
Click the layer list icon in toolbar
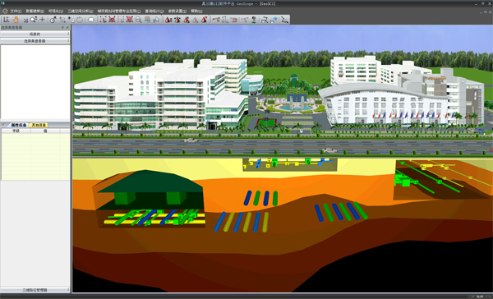pyautogui.click(x=7, y=20)
